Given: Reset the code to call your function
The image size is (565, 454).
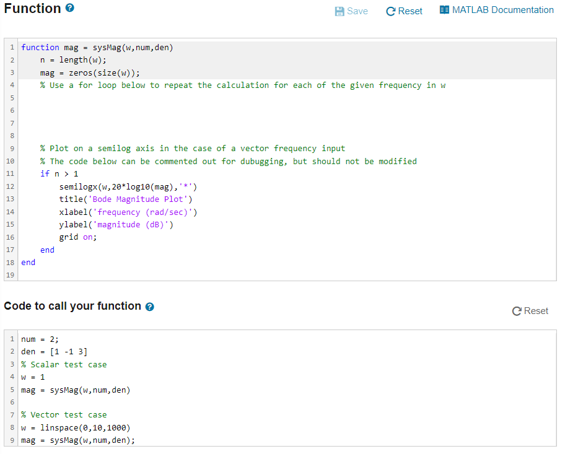Looking at the screenshot, I should coord(536,311).
